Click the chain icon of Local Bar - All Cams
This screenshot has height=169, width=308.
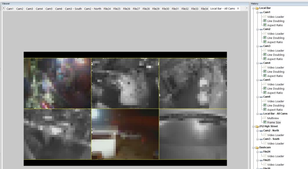click(x=261, y=114)
